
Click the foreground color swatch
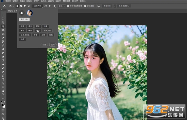(2, 105)
